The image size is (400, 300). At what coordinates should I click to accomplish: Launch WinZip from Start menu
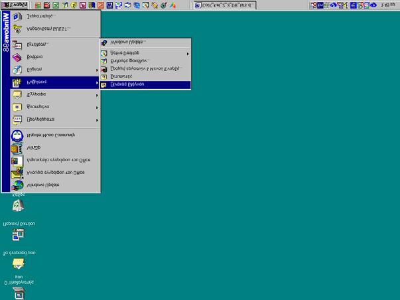(55, 148)
